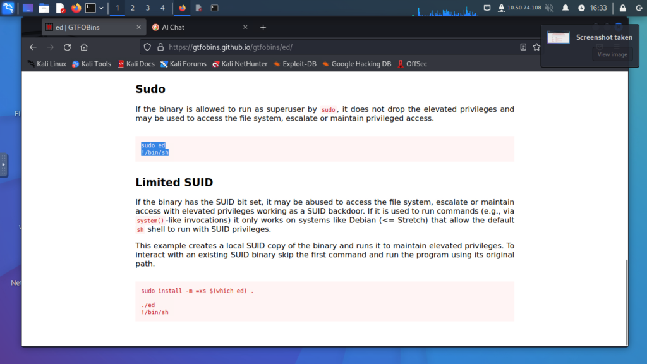Go to the browser home page

[x=84, y=47]
